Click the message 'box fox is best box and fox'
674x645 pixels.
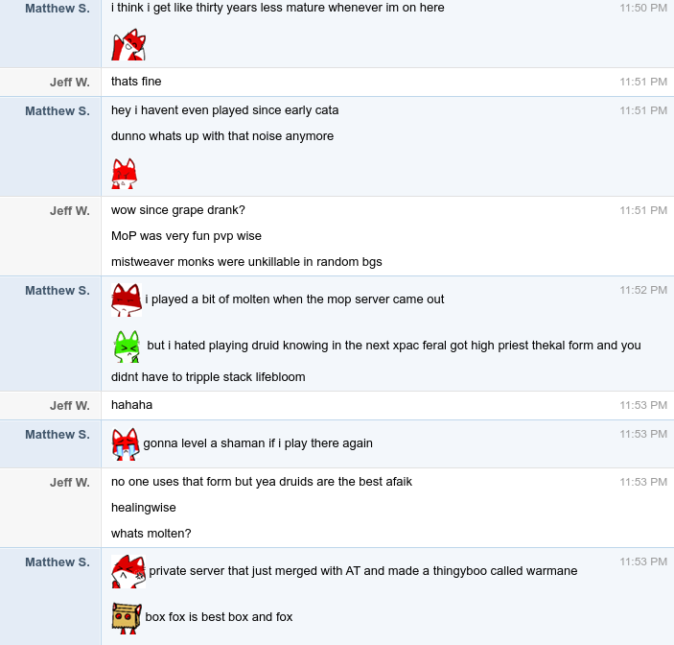tap(219, 617)
